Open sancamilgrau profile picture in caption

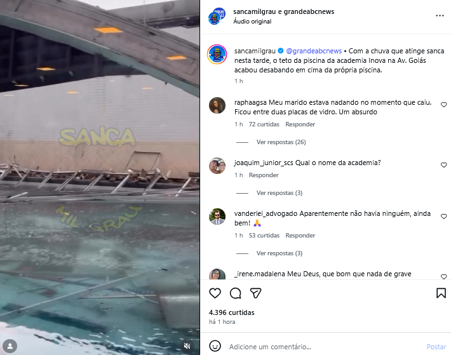pos(217,55)
